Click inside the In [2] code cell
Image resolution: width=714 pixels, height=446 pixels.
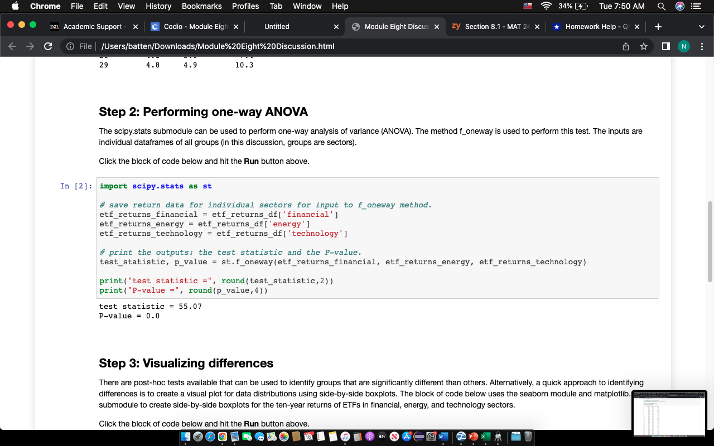[377, 238]
